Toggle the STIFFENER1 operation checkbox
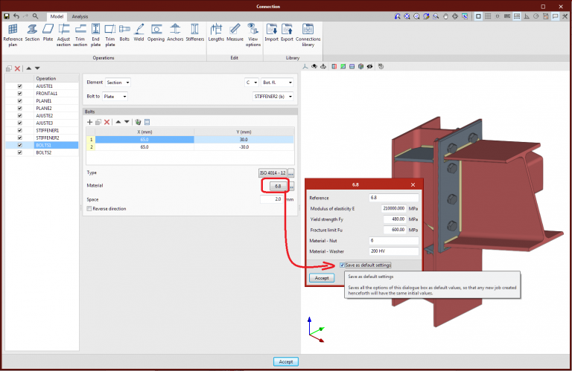This screenshot has width=572, height=371. click(x=19, y=130)
